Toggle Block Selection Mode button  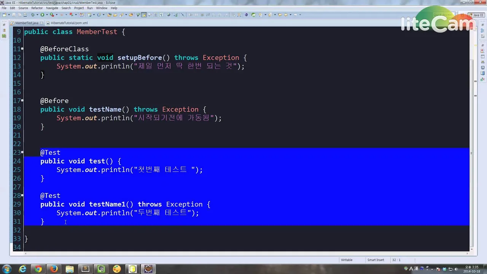(x=156, y=15)
